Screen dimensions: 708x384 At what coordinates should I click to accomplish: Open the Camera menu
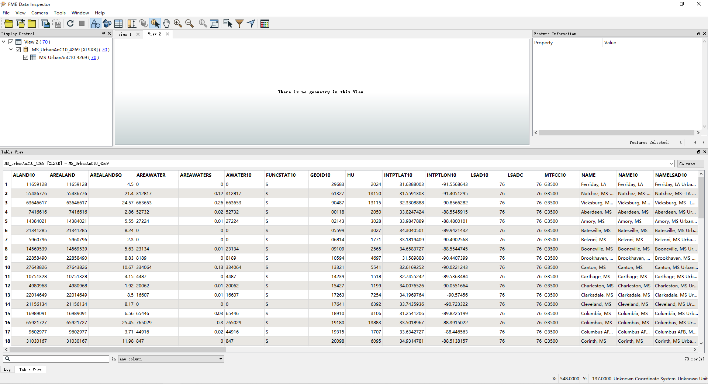(x=39, y=13)
